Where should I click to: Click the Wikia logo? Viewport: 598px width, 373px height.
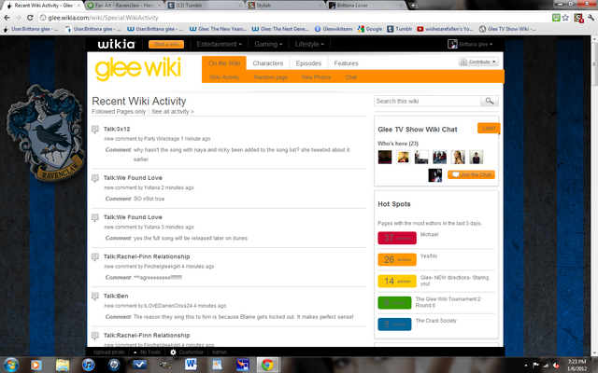(x=116, y=44)
